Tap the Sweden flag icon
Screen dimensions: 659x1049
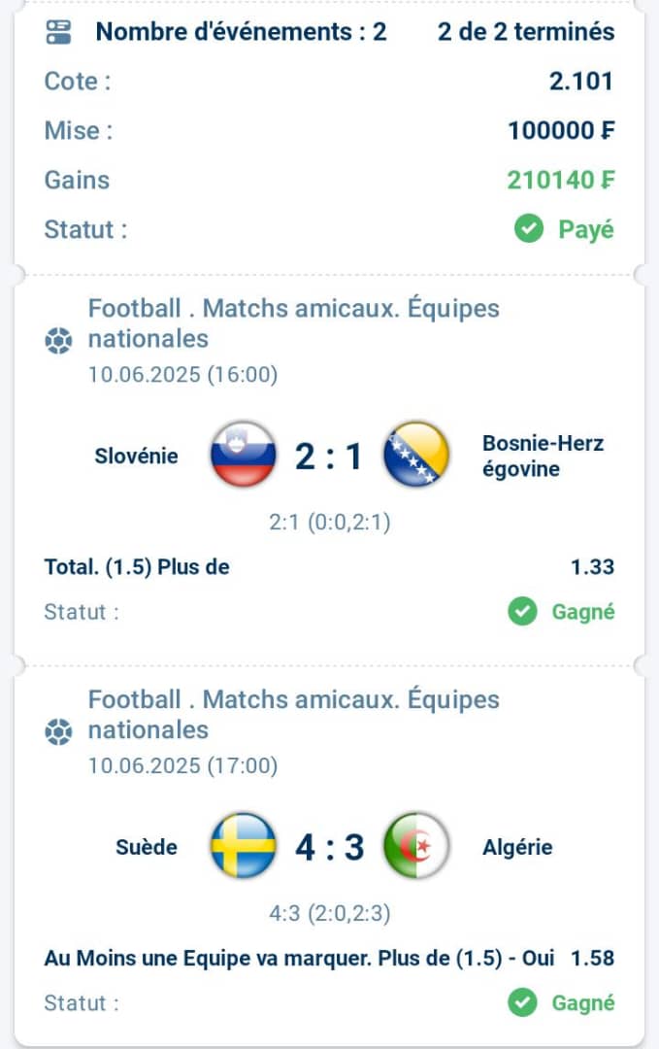tap(244, 846)
